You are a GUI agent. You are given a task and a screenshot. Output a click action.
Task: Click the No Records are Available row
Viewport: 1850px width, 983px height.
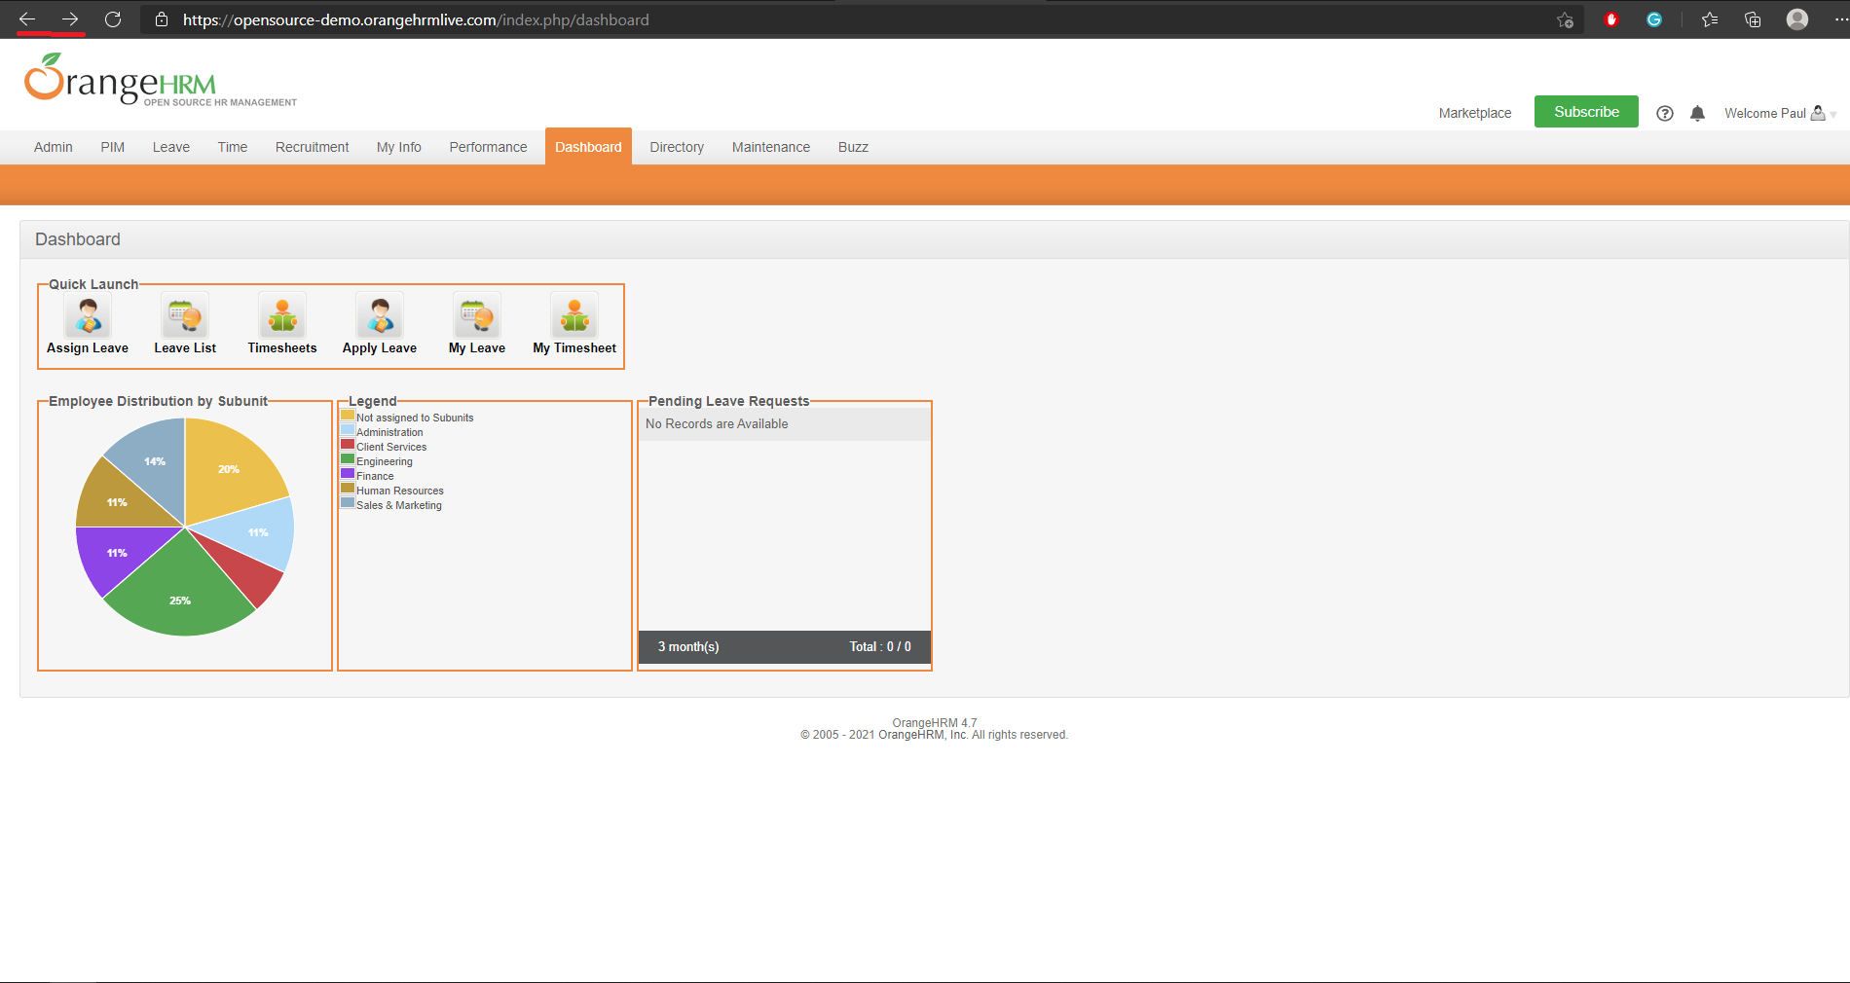(785, 424)
